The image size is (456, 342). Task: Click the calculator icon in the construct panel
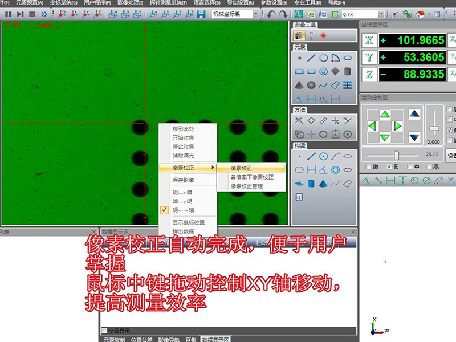299,197
